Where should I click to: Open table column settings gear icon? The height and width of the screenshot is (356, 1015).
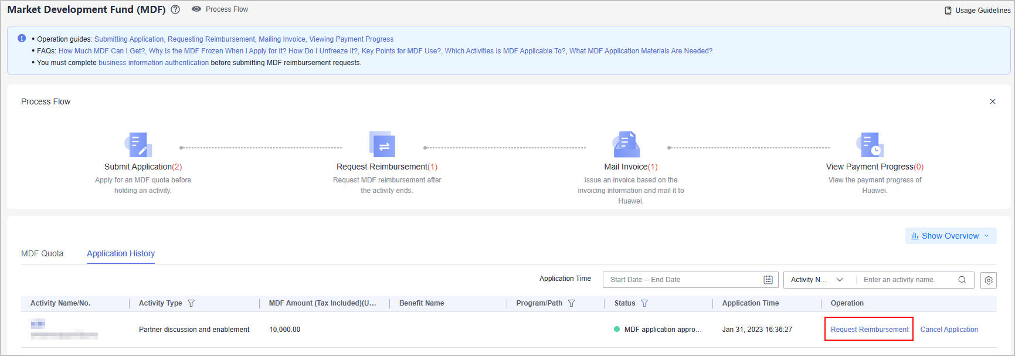pos(989,280)
